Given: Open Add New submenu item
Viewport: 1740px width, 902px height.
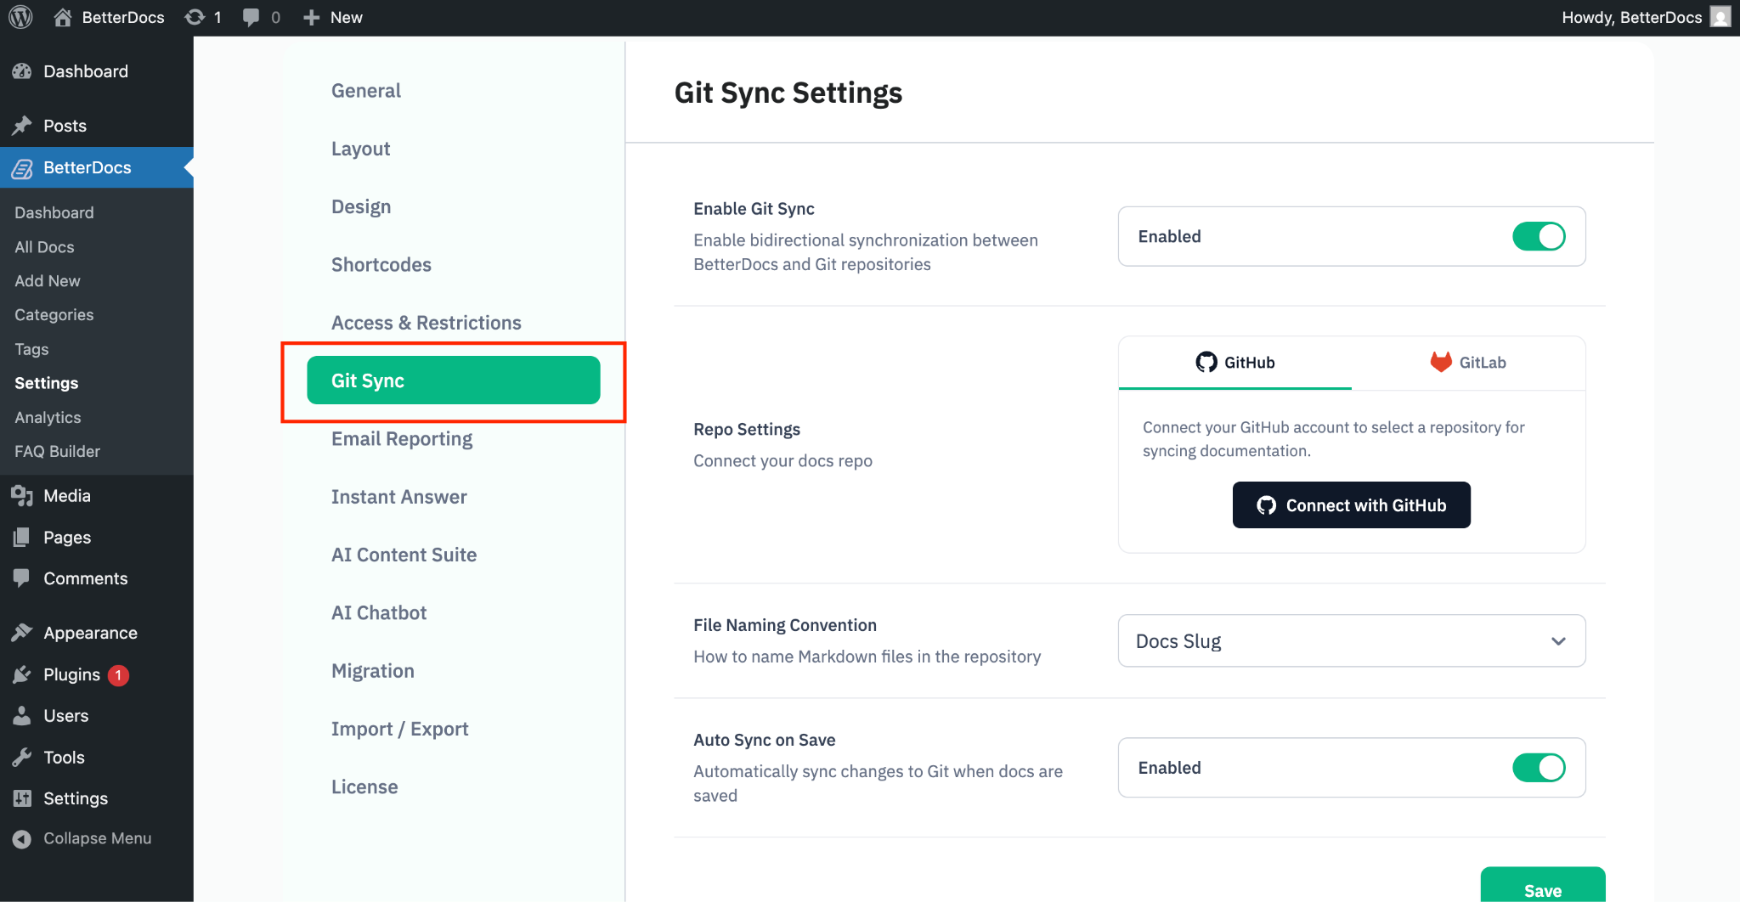Looking at the screenshot, I should coord(48,281).
